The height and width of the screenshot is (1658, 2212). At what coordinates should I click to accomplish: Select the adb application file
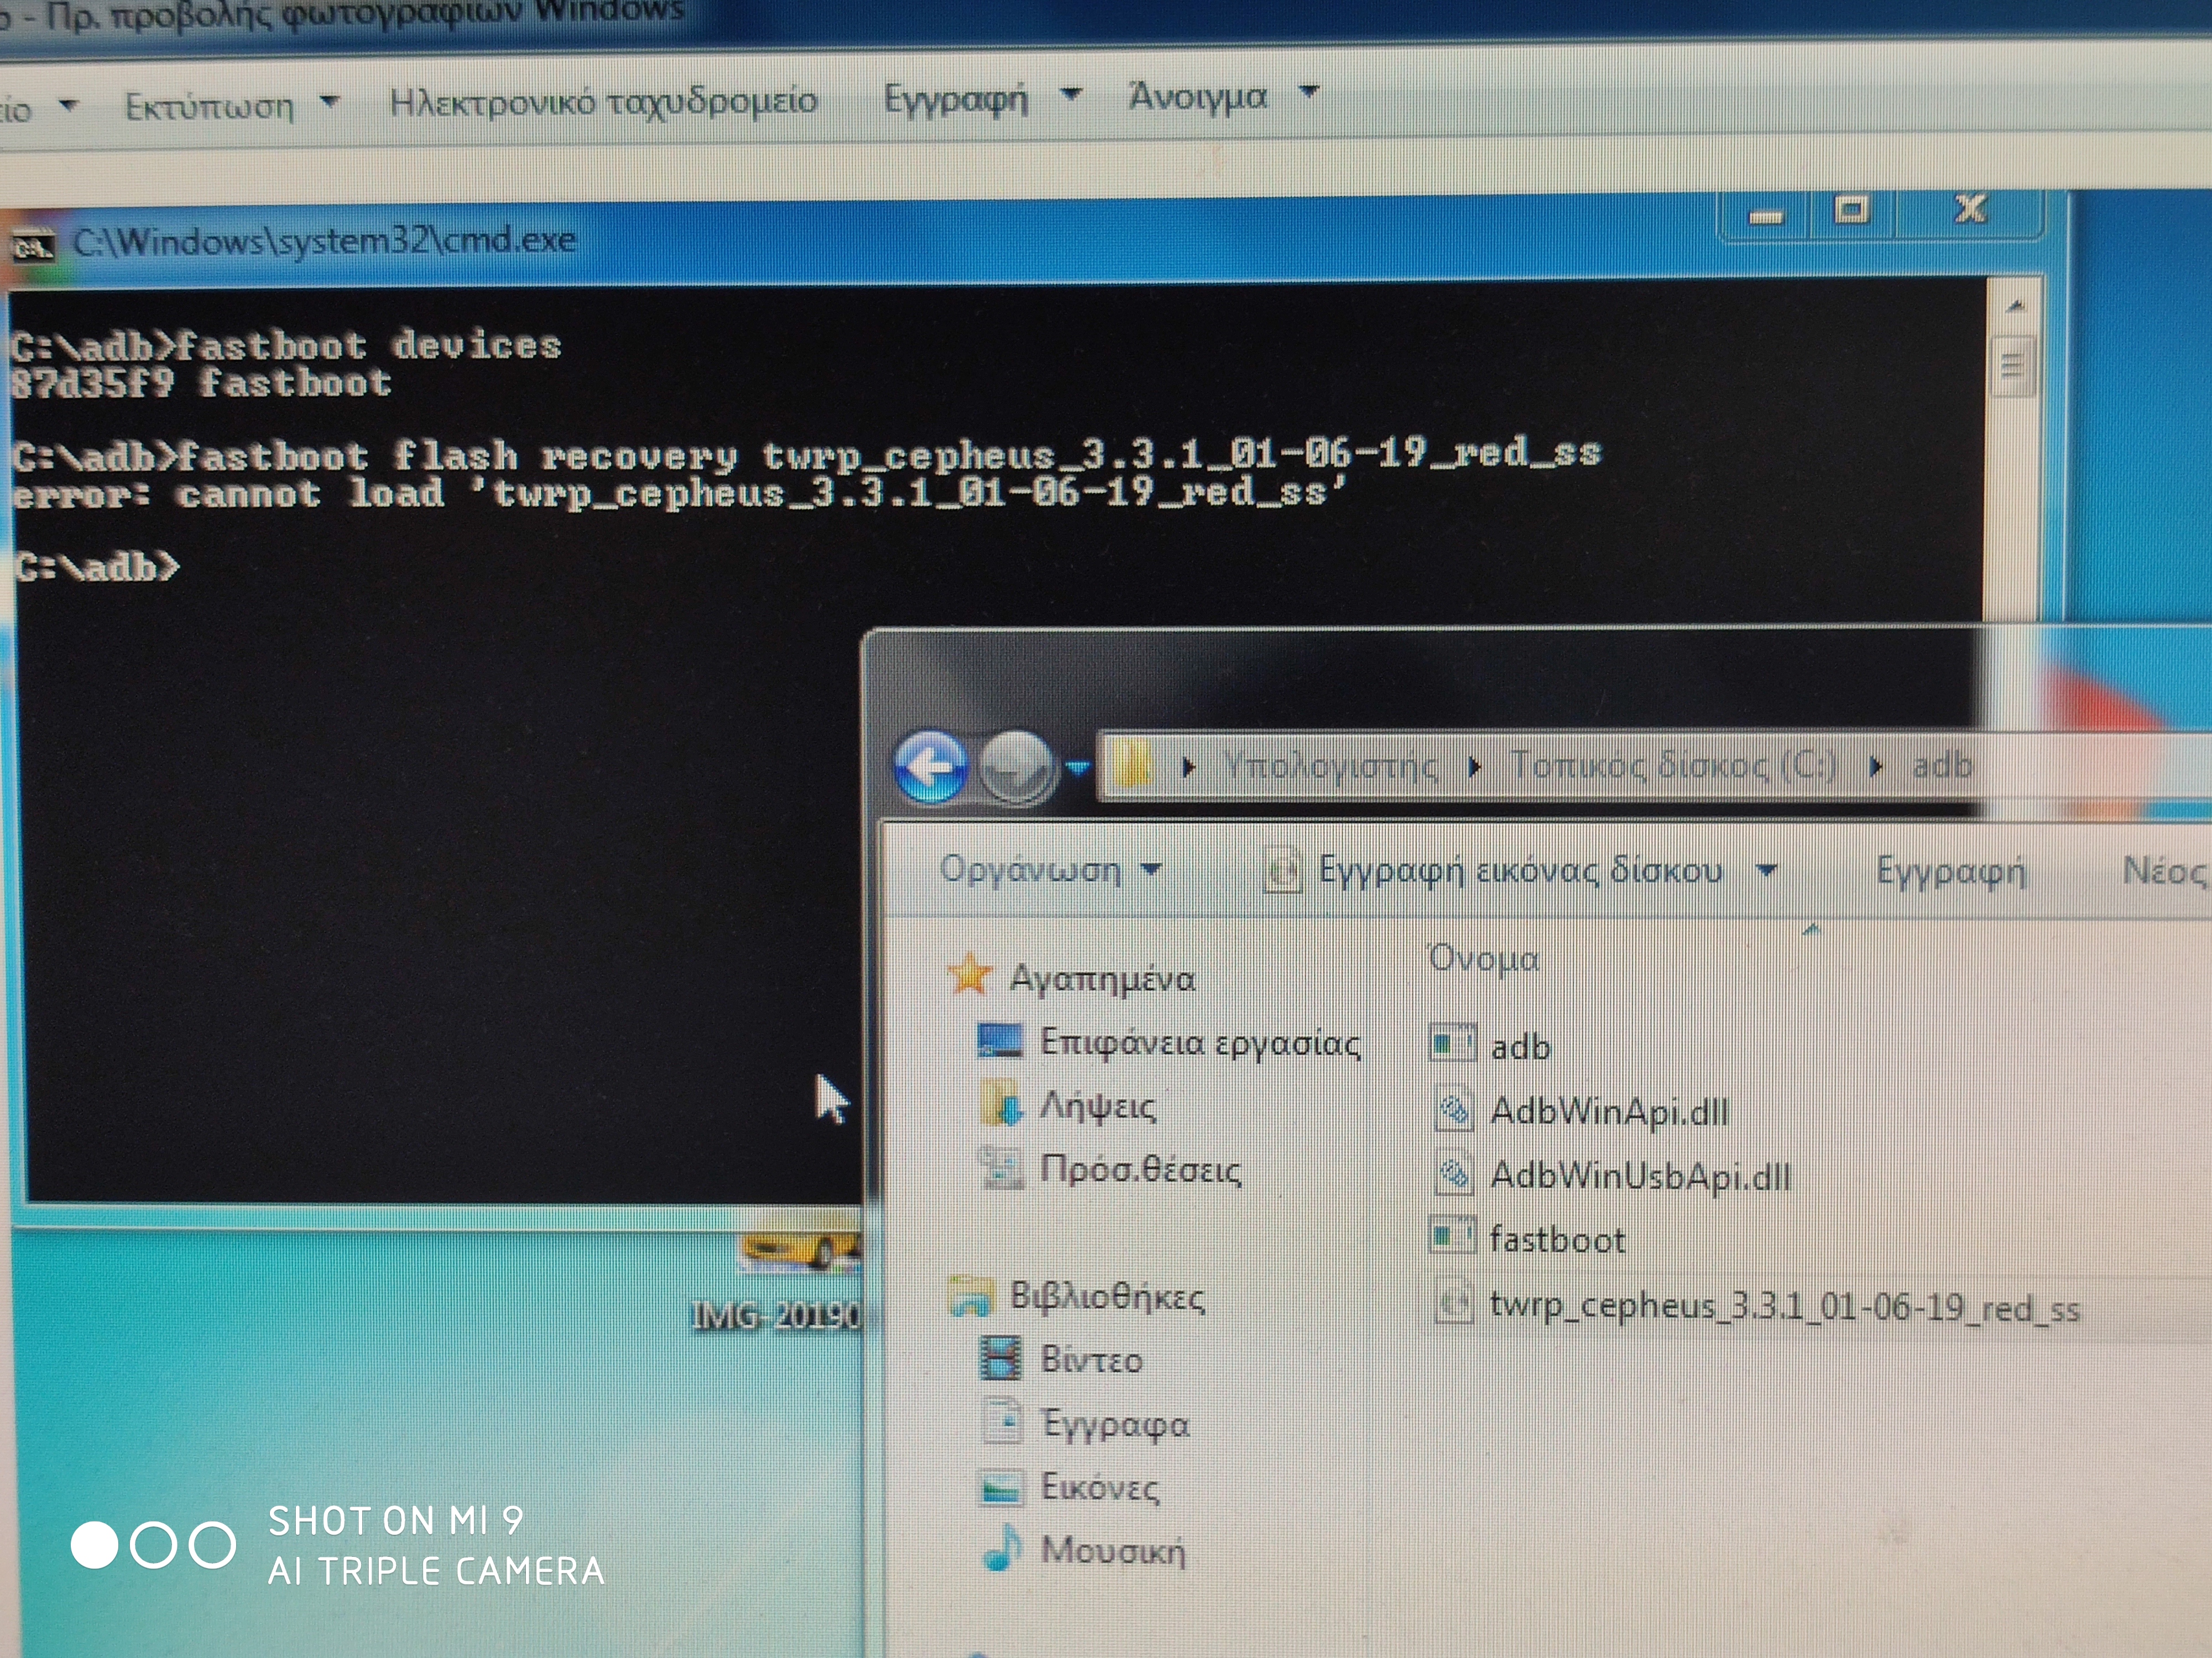coord(1519,1046)
